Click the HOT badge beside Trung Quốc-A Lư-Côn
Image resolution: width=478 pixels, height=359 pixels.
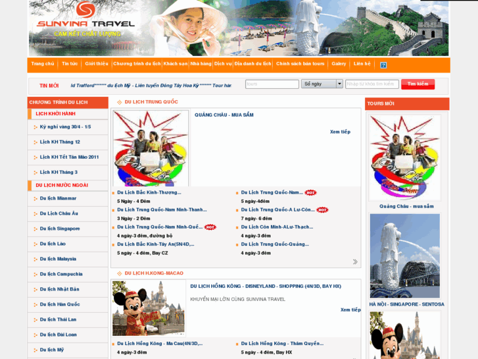click(x=322, y=210)
